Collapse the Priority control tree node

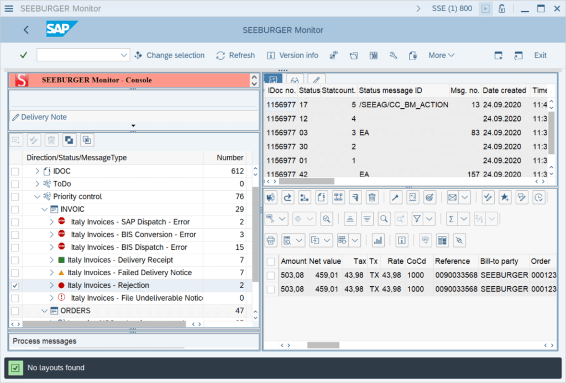pyautogui.click(x=37, y=197)
